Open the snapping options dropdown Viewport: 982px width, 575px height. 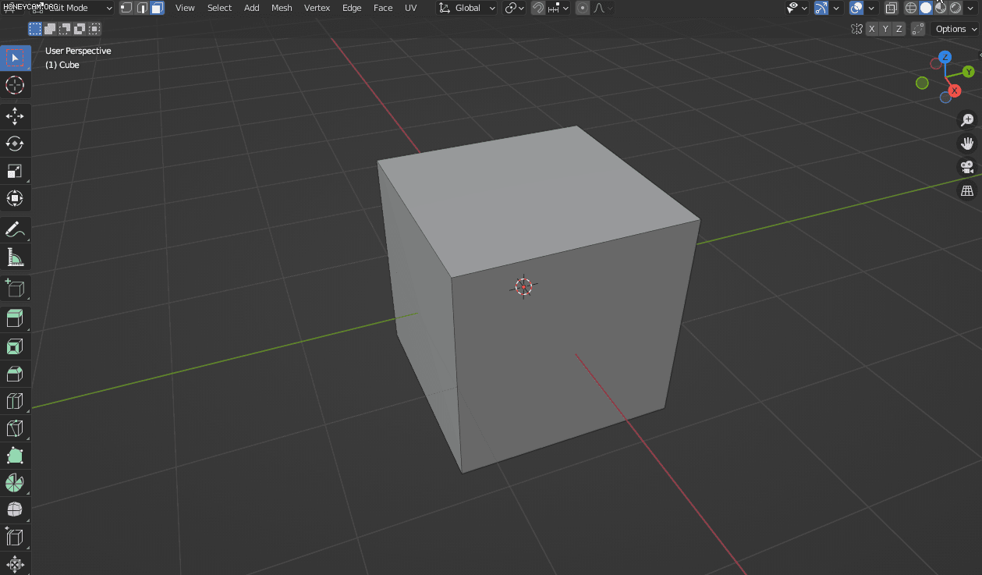click(x=558, y=8)
